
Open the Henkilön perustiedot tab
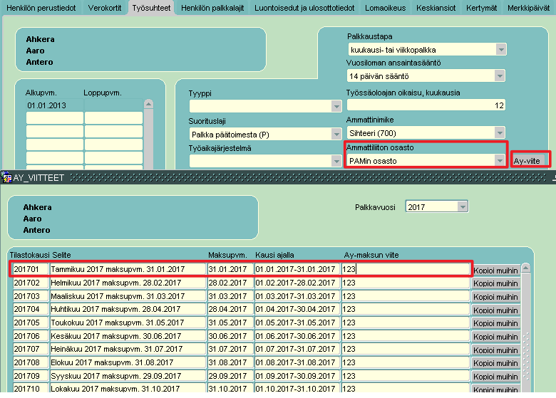click(41, 8)
